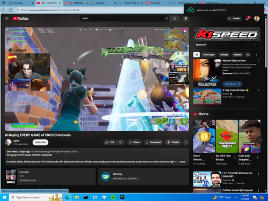This screenshot has width=268, height=201.
Task: Launch Microsoft Edge from the taskbar
Action: click(x=68, y=197)
